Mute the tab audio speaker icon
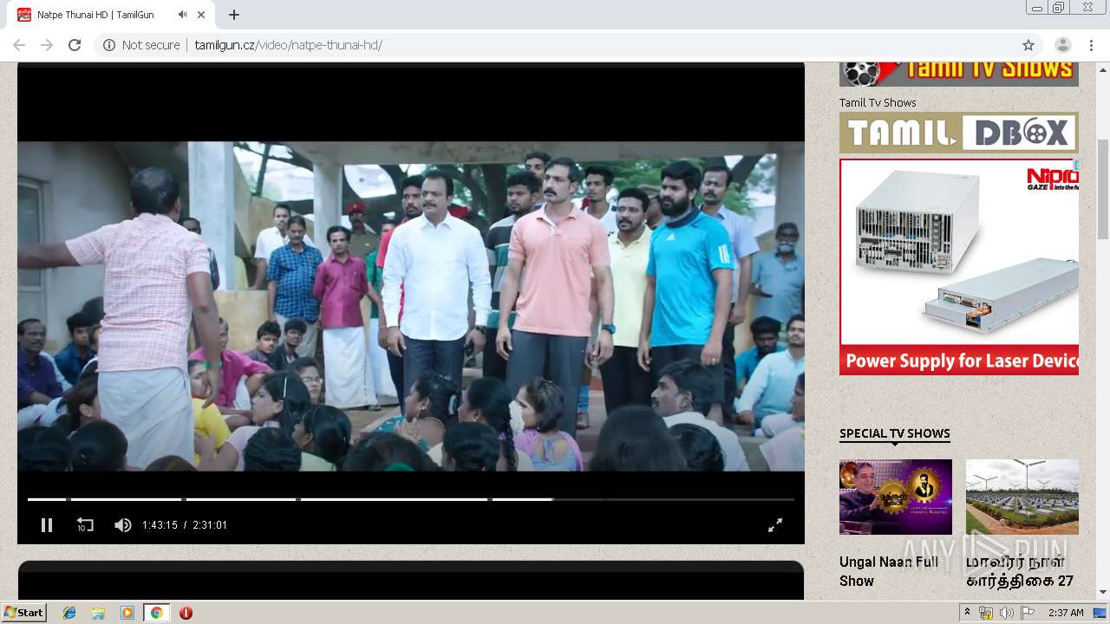 [x=182, y=15]
